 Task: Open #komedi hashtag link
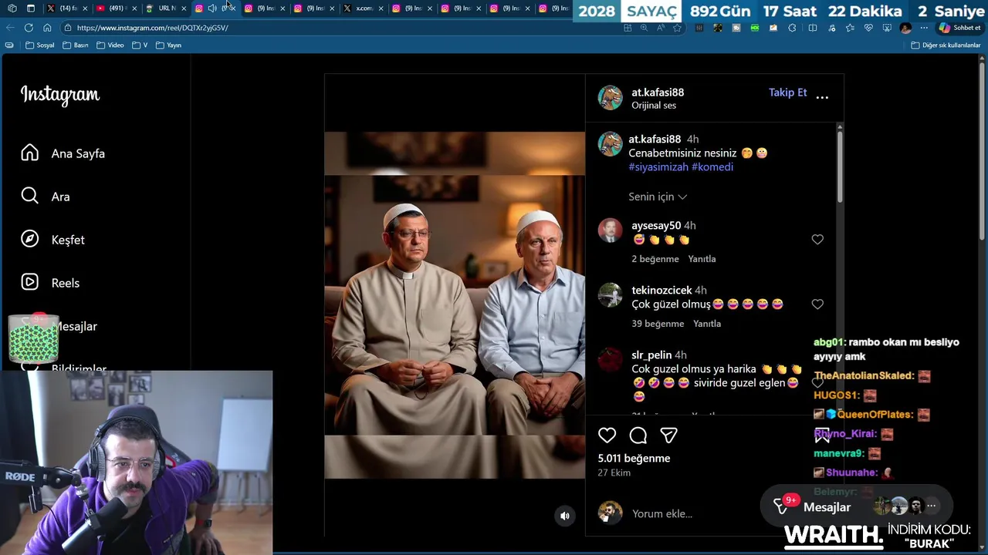(712, 166)
